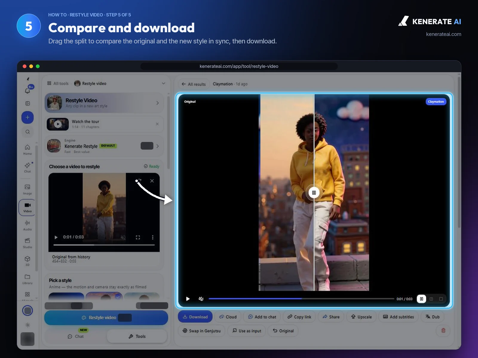478x358 pixels.
Task: Copy link to the result
Action: (x=299, y=317)
